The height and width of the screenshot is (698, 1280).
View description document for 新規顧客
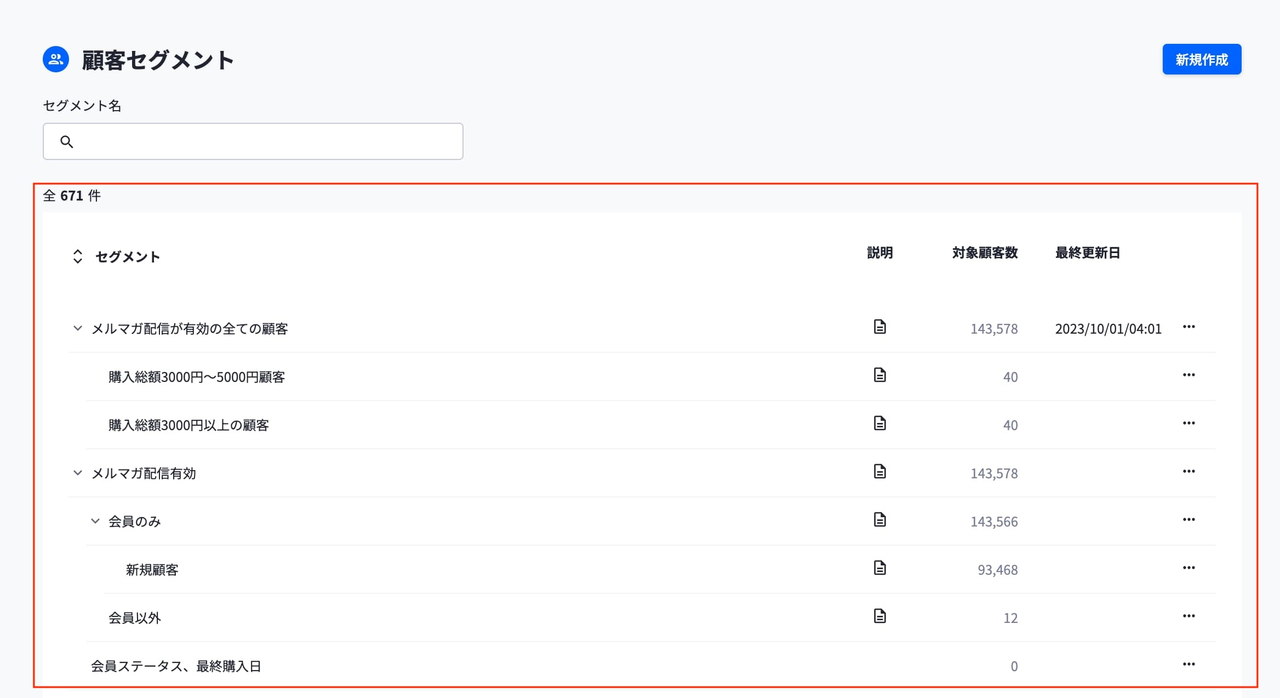pos(879,568)
